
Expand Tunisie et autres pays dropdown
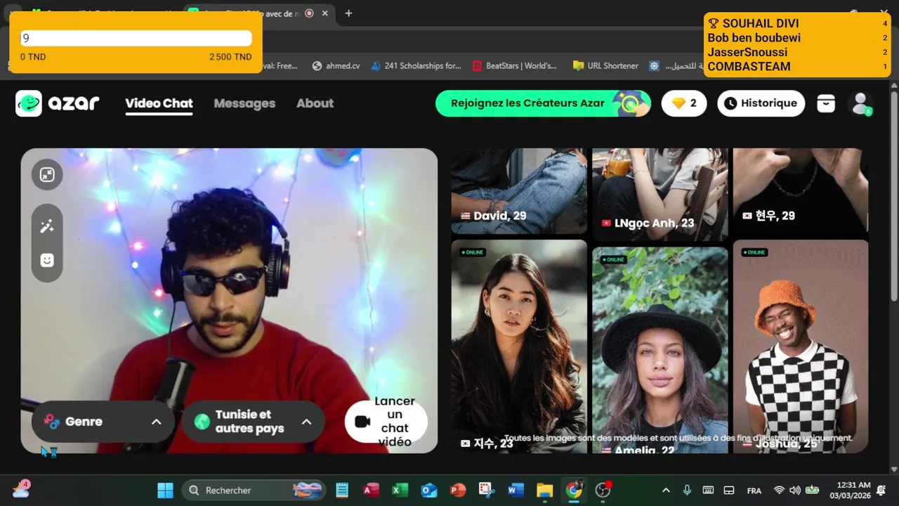click(254, 422)
